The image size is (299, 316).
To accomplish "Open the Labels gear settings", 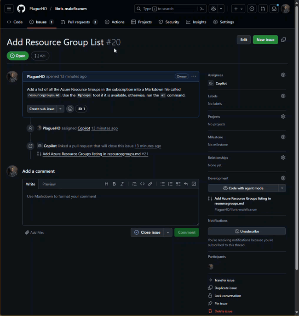I will pos(283,96).
